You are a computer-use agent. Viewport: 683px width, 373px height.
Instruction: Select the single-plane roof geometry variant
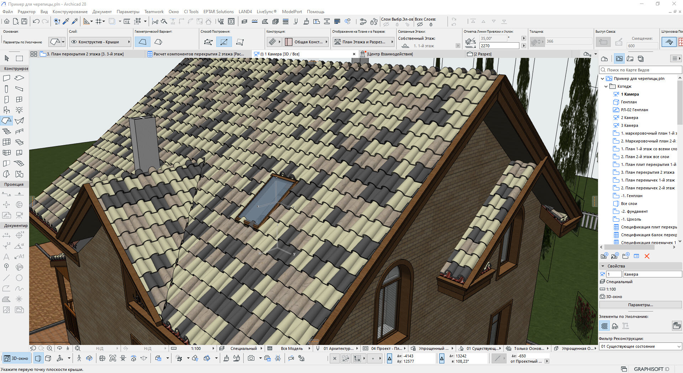click(x=142, y=42)
